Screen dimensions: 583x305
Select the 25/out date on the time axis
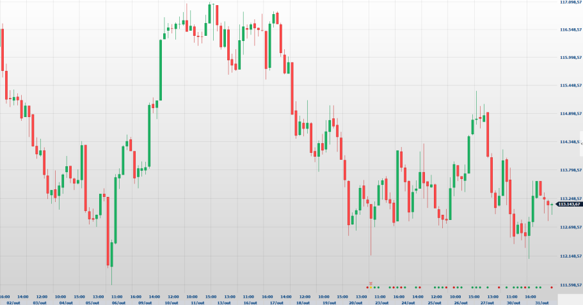click(433, 302)
